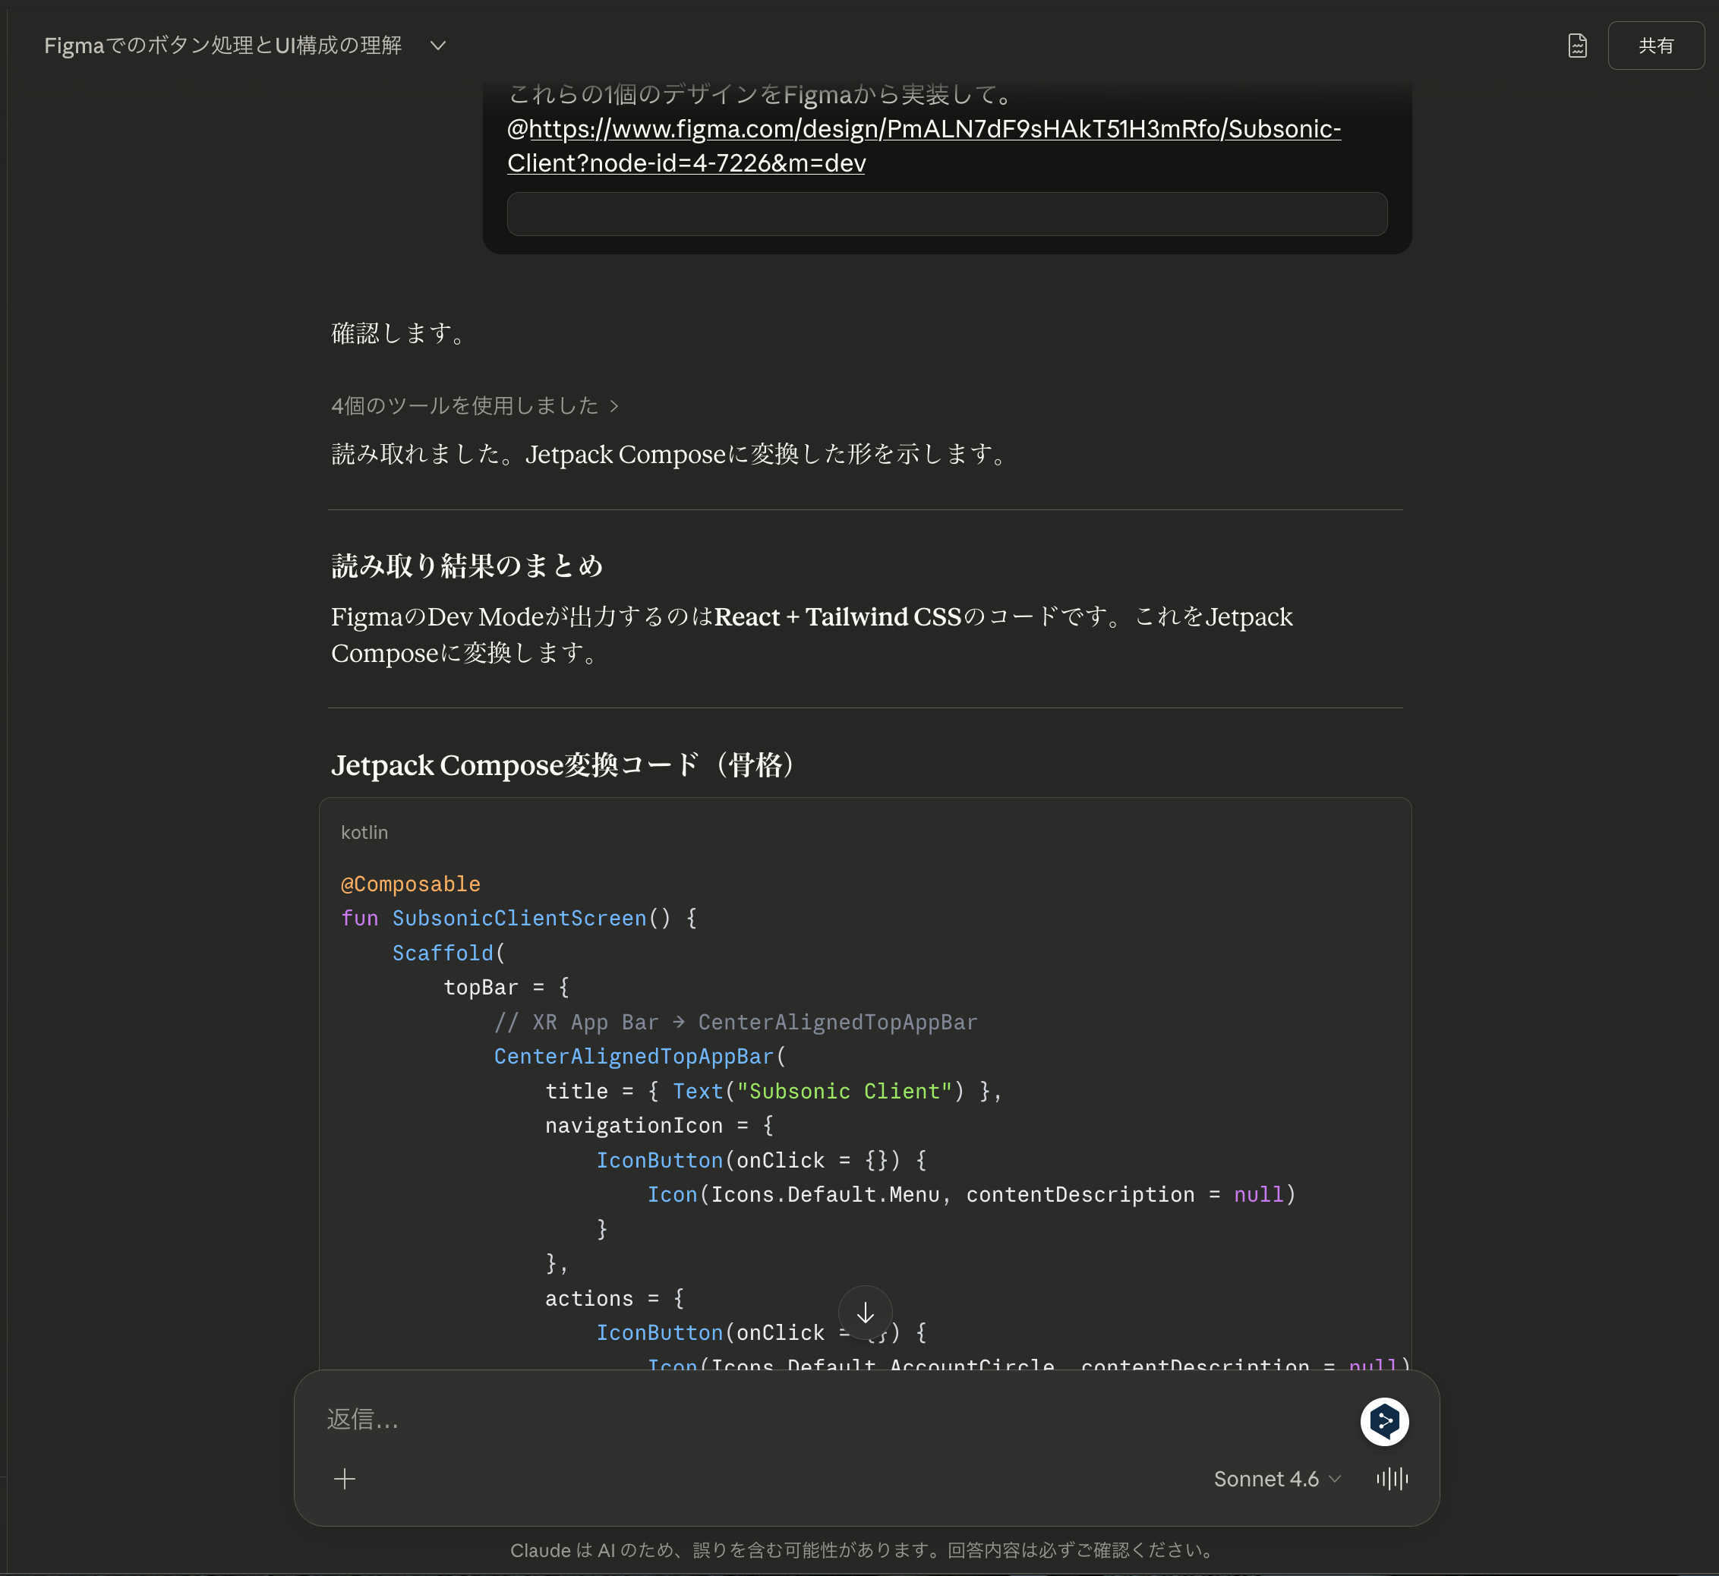
Task: Click the @Composable annotation in code
Action: [410, 884]
